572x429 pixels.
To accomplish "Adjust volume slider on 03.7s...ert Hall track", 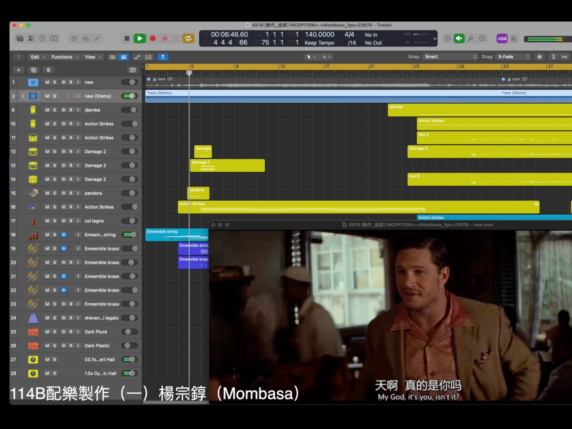I will tap(130, 359).
